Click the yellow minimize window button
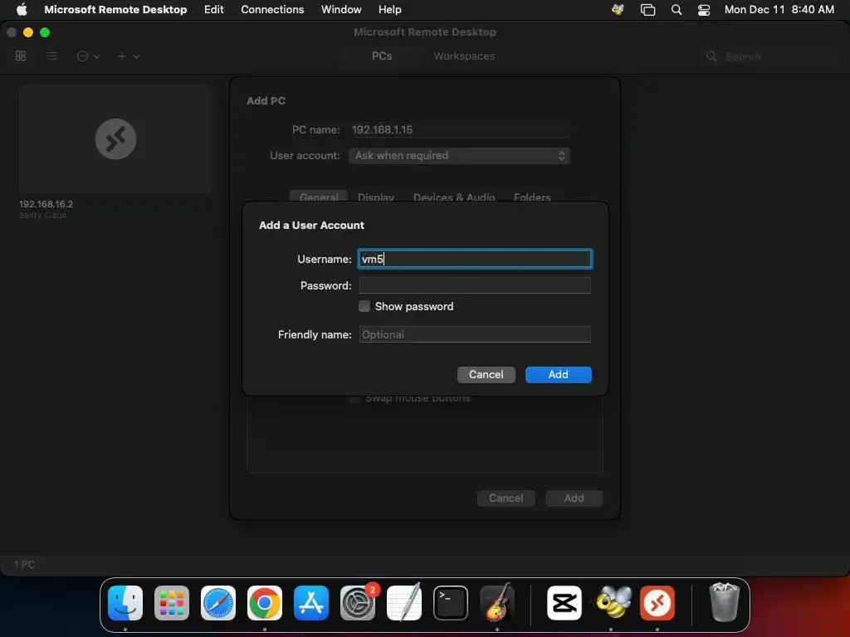This screenshot has width=850, height=637. pos(28,32)
